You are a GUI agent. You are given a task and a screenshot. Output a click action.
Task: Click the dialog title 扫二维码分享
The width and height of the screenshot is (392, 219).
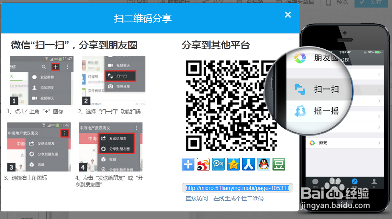[x=143, y=18]
